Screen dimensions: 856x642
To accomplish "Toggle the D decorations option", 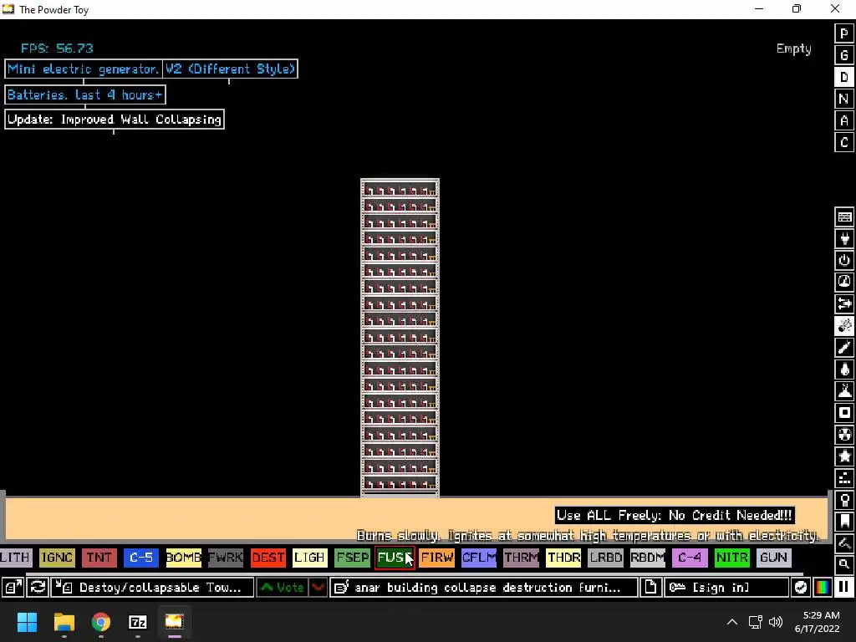I will point(844,77).
